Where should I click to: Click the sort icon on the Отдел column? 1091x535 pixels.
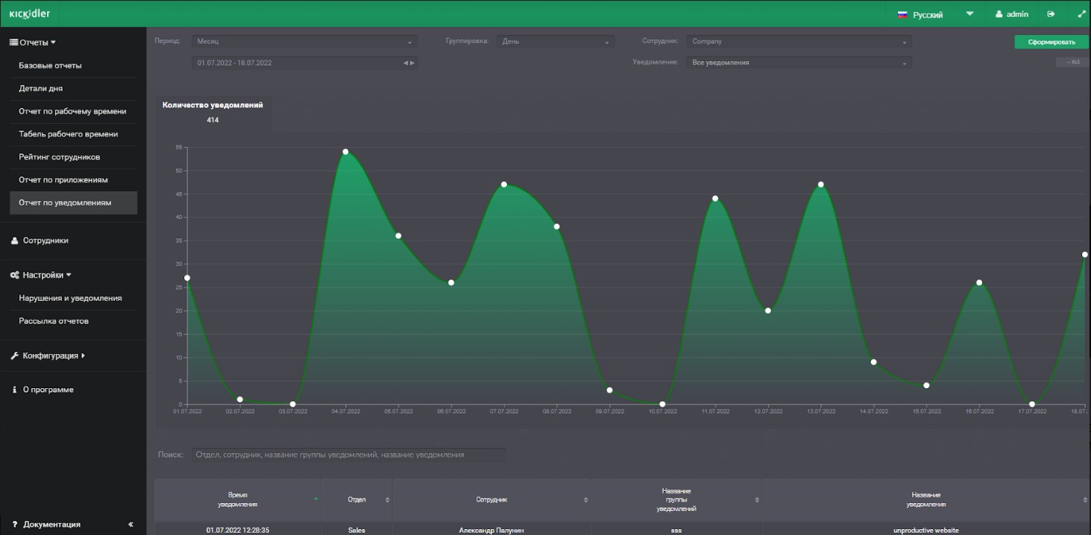coord(387,500)
